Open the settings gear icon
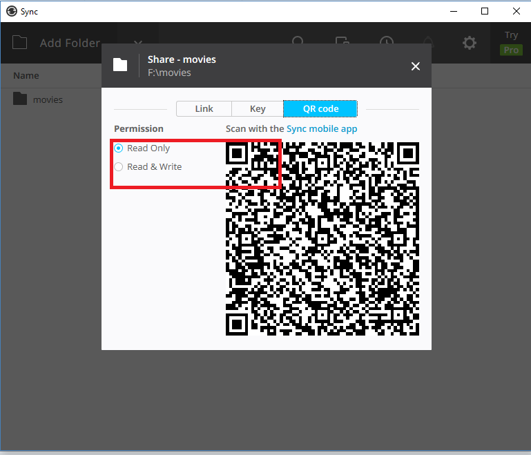The height and width of the screenshot is (455, 531). tap(470, 43)
